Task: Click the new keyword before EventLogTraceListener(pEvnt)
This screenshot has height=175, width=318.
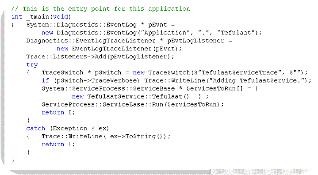Action: (62, 49)
